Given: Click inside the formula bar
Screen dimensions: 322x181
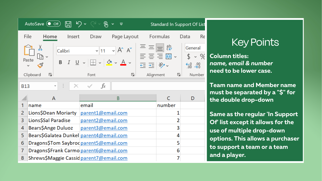Looking at the screenshot, I should click(x=158, y=86).
